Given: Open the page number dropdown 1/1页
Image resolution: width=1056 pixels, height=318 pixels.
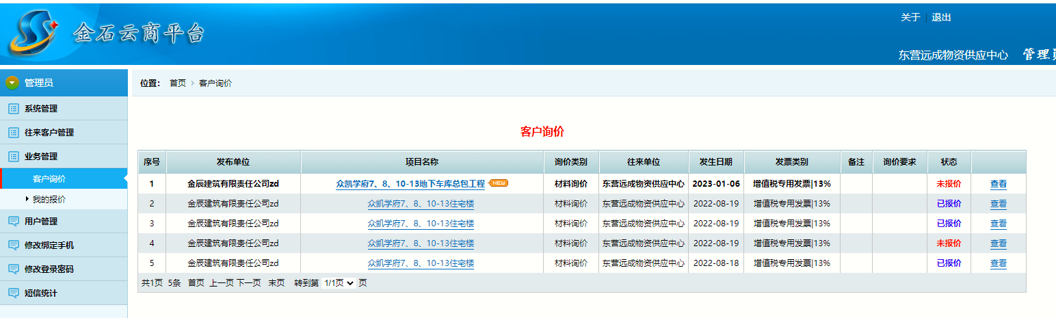Looking at the screenshot, I should click(339, 283).
